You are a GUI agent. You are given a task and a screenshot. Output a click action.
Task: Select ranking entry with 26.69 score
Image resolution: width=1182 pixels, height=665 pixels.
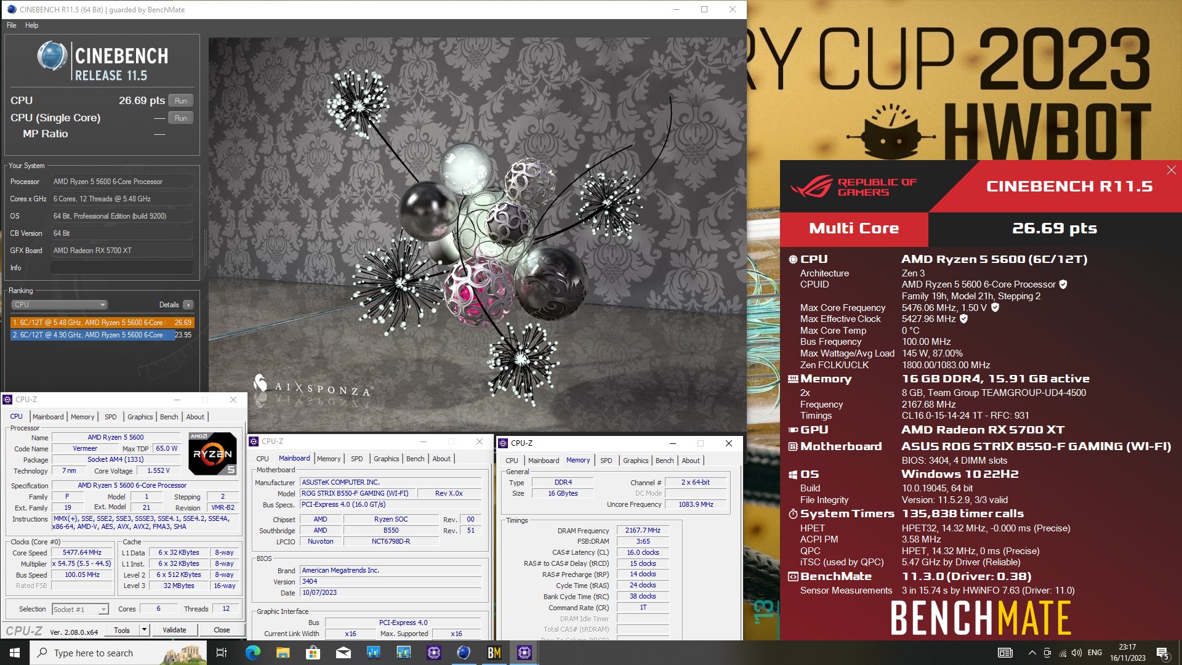102,323
